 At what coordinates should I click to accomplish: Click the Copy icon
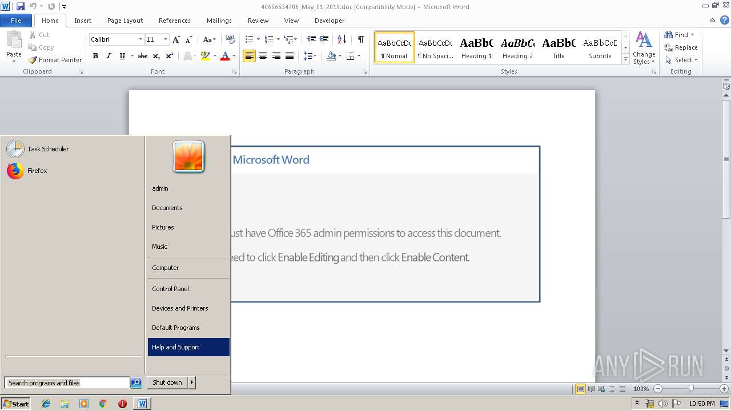click(33, 47)
